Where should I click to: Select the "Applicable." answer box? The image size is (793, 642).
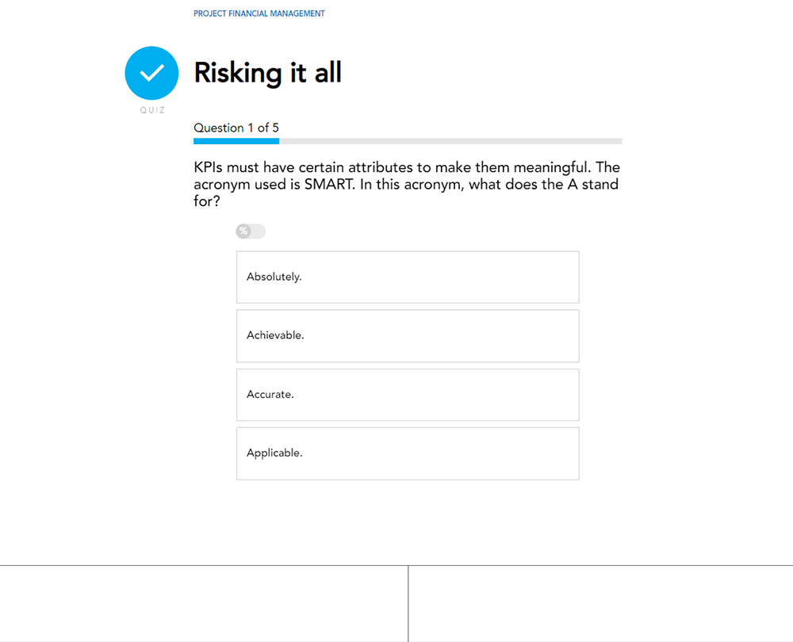(x=408, y=453)
